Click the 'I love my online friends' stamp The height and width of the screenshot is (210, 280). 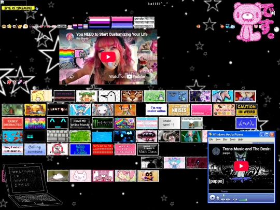80,123
